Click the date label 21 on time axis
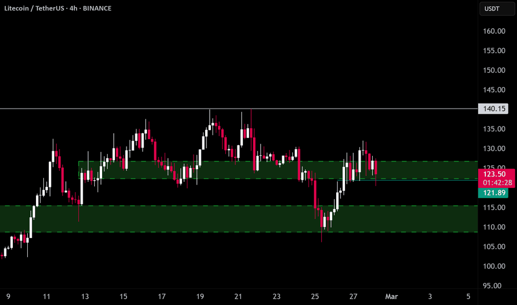Screen dimensions: 517x305 (x=238, y=297)
